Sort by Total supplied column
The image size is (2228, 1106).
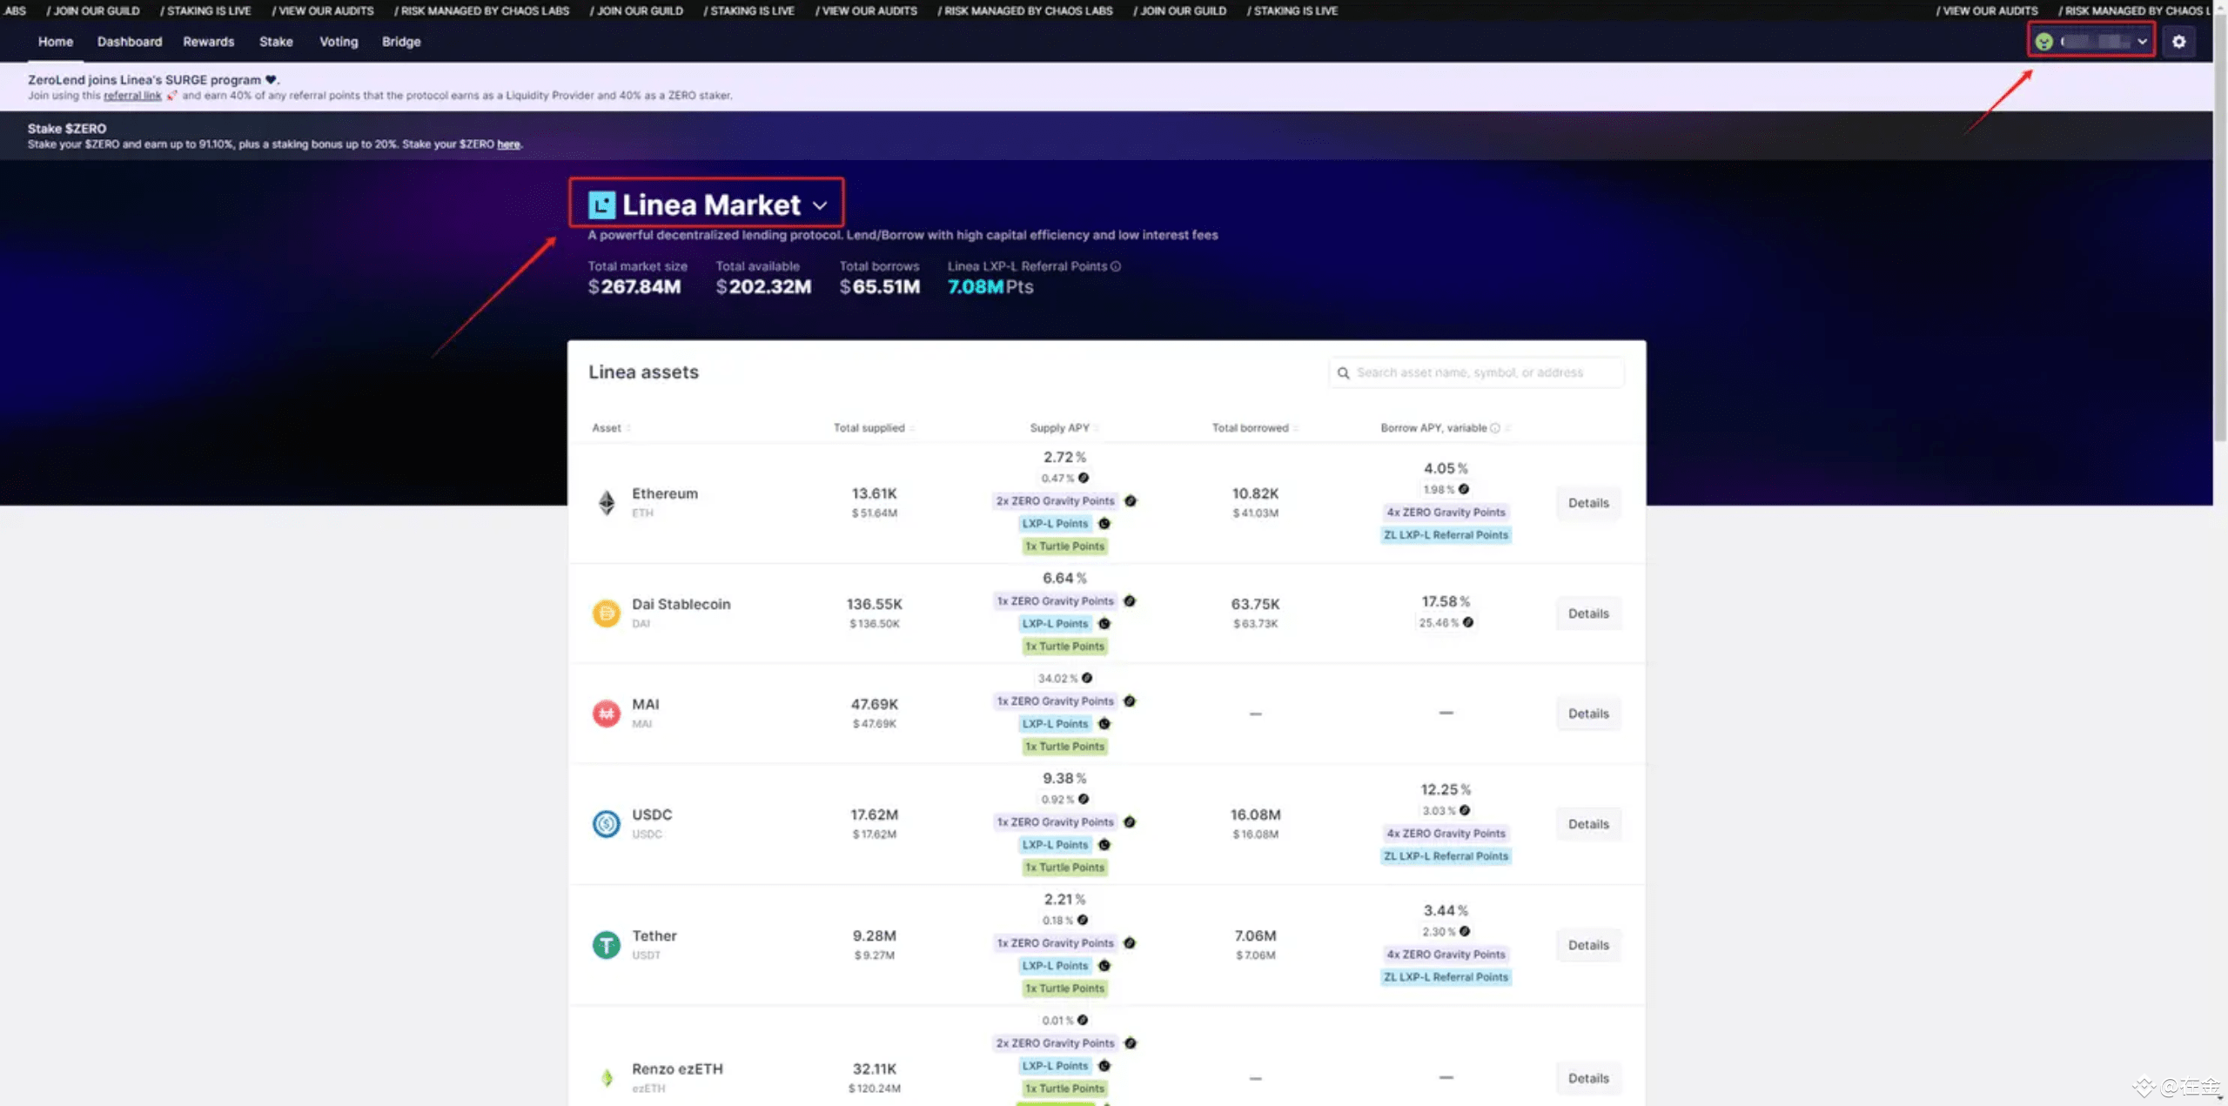[869, 427]
